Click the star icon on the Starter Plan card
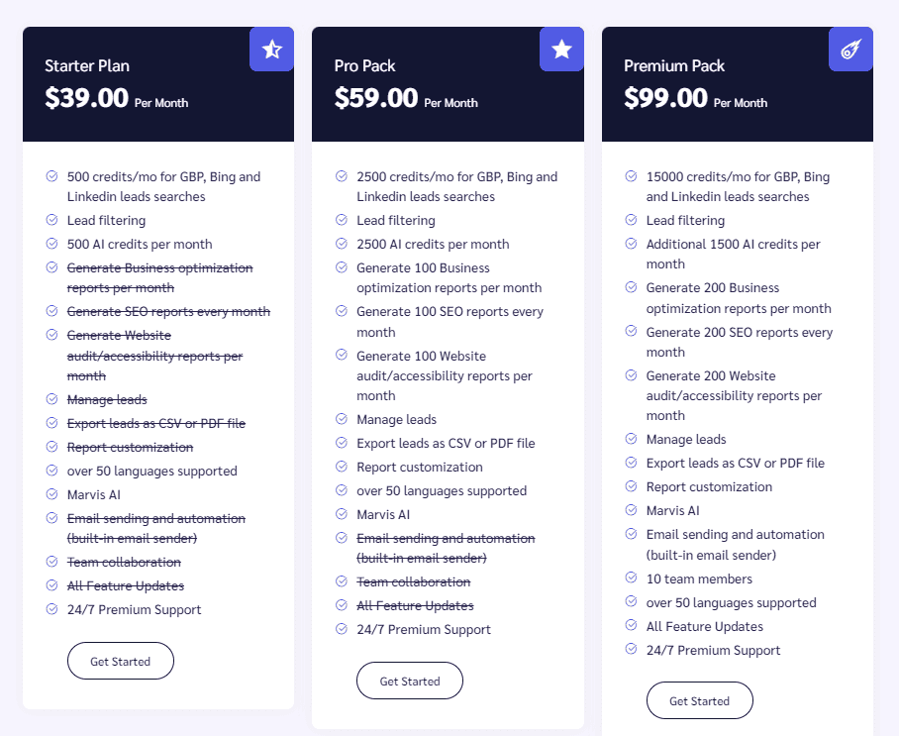Image resolution: width=899 pixels, height=736 pixels. click(x=271, y=50)
